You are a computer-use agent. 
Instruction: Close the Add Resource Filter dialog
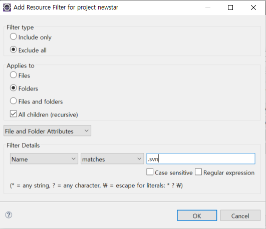tap(253, 7)
